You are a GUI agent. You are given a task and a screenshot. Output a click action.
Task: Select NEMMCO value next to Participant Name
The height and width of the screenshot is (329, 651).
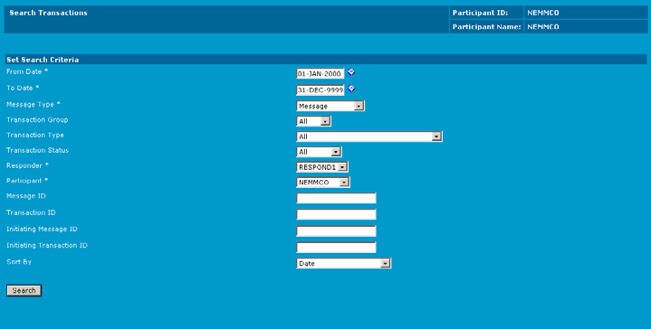pos(543,27)
